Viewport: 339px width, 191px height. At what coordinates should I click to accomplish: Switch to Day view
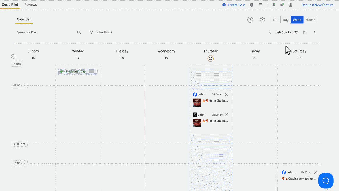[x=286, y=20]
